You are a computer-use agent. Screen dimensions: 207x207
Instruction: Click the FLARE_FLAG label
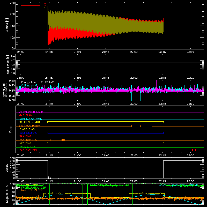coord(27,129)
